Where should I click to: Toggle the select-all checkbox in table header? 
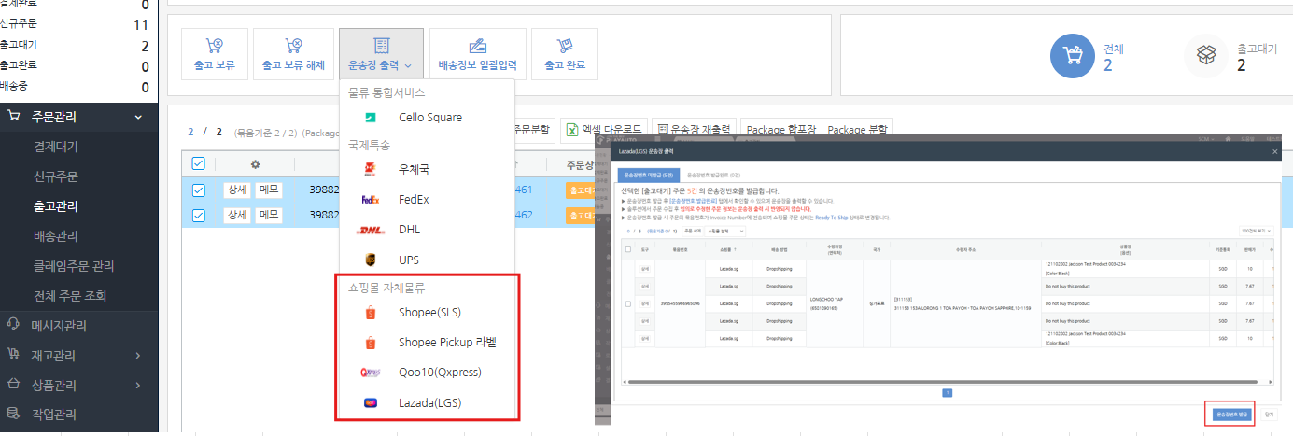pyautogui.click(x=198, y=163)
